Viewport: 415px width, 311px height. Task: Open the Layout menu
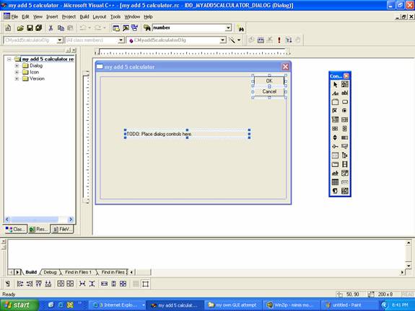100,17
